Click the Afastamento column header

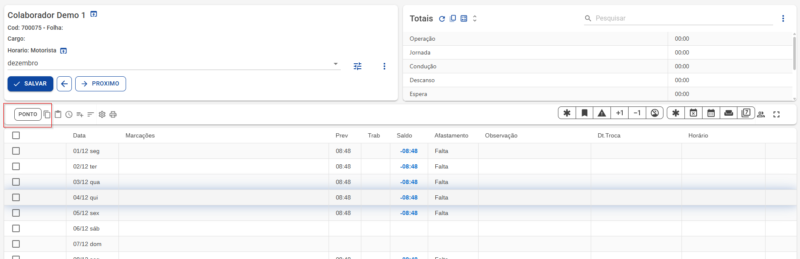click(x=451, y=135)
